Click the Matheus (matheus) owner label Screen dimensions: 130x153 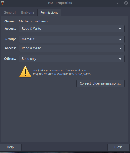[x=33, y=21]
